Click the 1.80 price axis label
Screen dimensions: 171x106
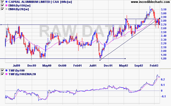click(164, 58)
